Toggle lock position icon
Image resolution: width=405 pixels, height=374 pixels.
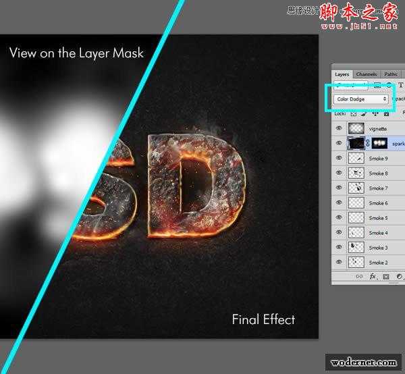[375, 114]
